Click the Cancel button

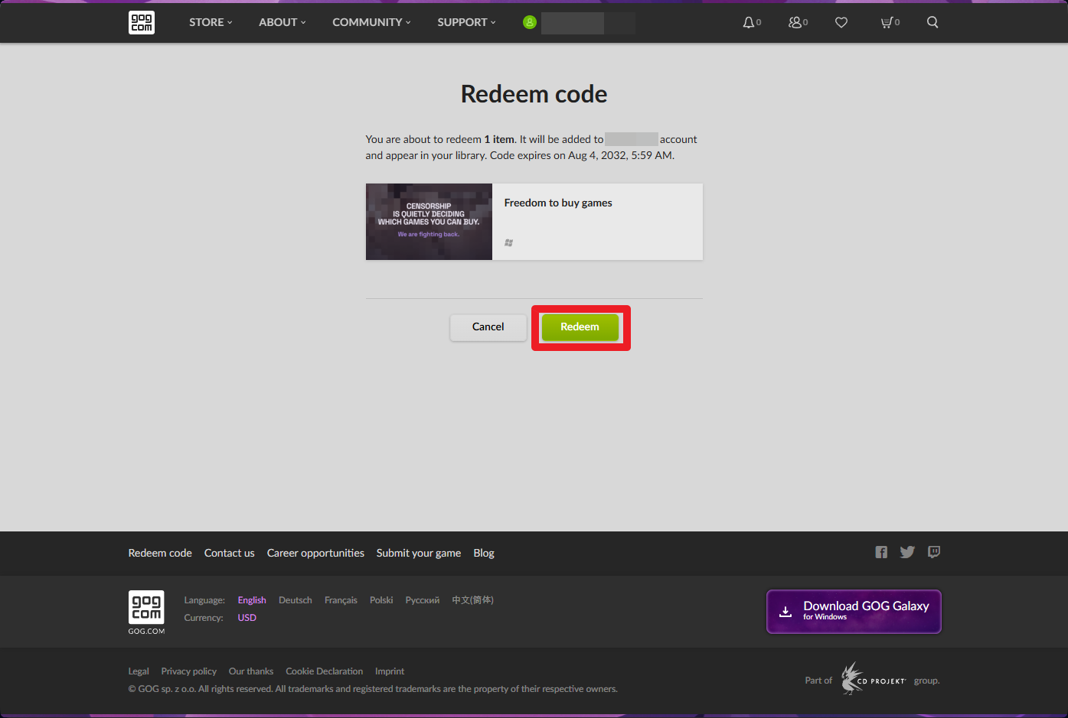click(x=488, y=327)
